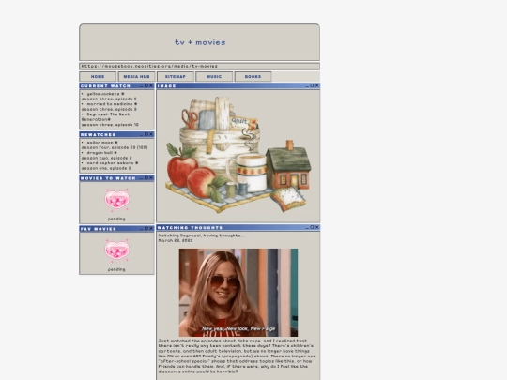Image resolution: width=507 pixels, height=380 pixels.
Task: Maximize the Rewatches panel
Action: pos(146,134)
